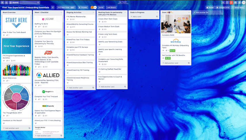The image size is (246, 140).
Task: Click the green 2/2 checklist badge on Workday card
Action: [x=172, y=50]
